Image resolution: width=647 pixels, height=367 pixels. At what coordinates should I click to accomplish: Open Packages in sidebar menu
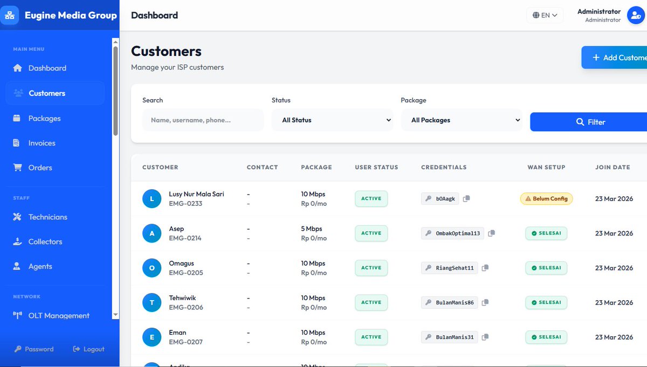click(55, 118)
